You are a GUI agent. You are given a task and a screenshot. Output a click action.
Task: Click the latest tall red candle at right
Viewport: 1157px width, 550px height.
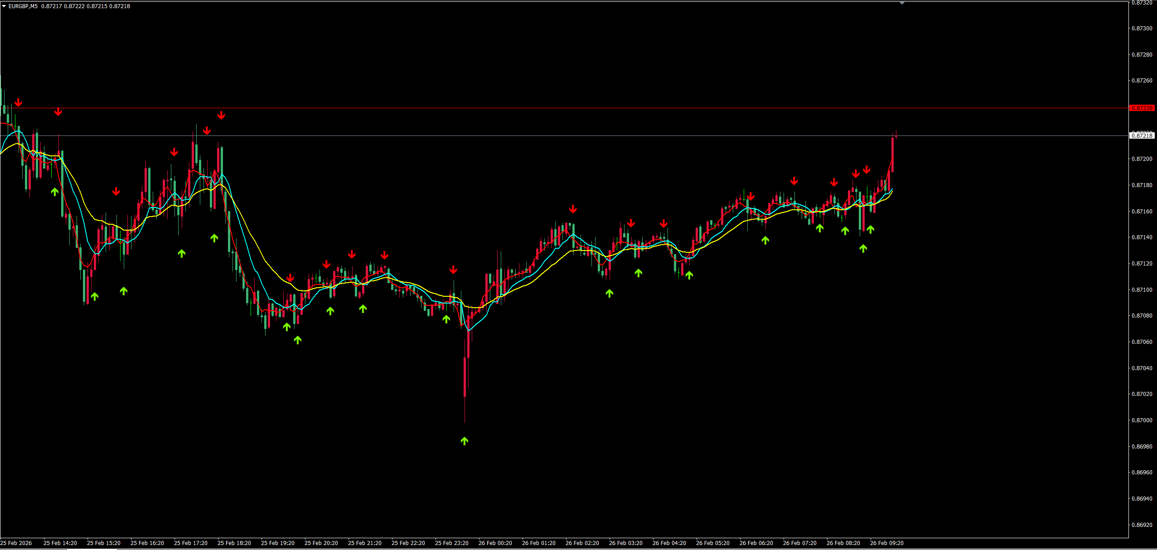point(892,154)
